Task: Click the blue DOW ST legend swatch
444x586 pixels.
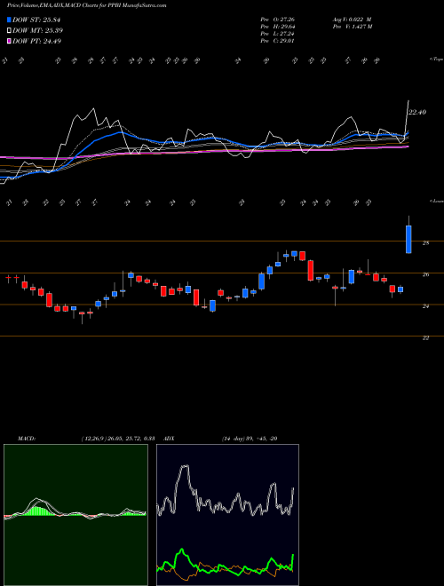Action: click(x=10, y=20)
